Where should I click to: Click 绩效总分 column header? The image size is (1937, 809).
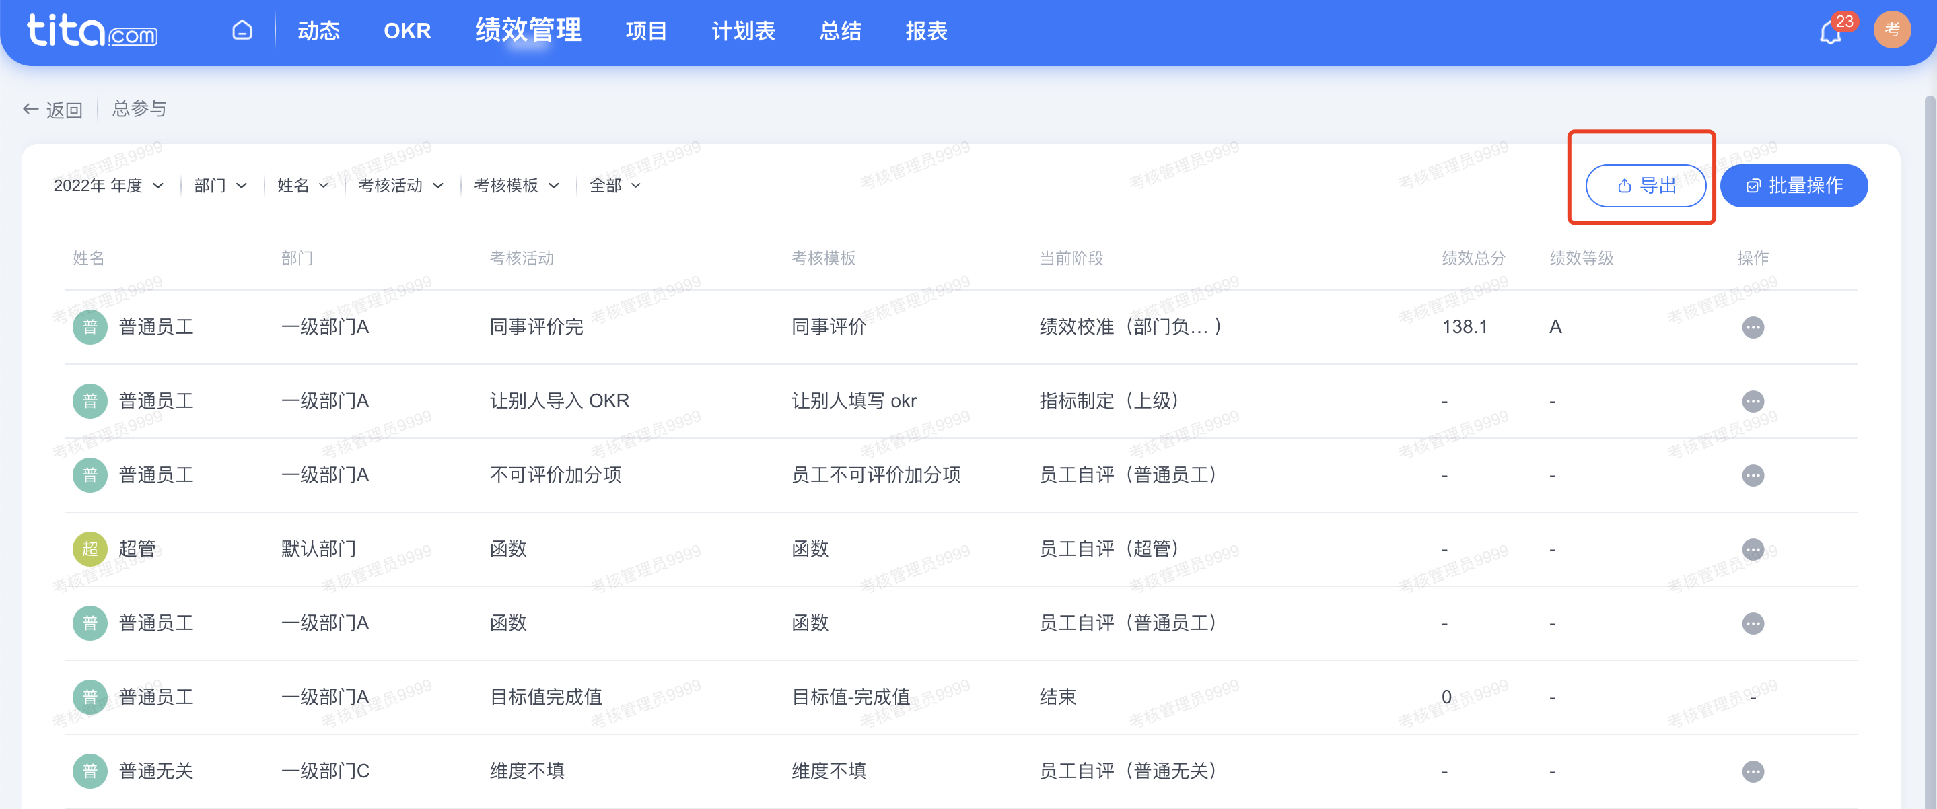pyautogui.click(x=1473, y=258)
